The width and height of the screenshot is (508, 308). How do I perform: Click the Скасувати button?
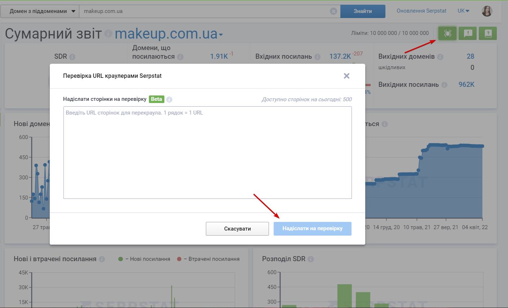click(237, 229)
